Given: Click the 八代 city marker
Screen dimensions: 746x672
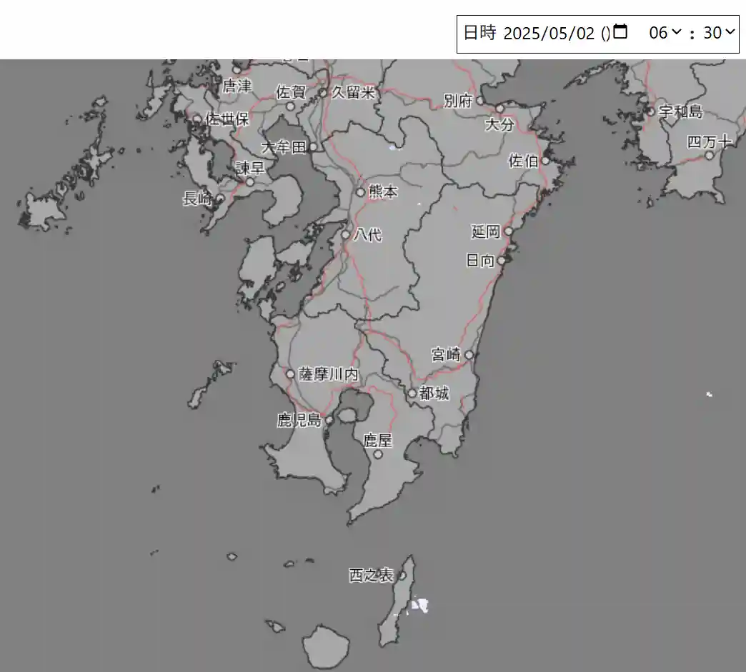Looking at the screenshot, I should [x=345, y=234].
